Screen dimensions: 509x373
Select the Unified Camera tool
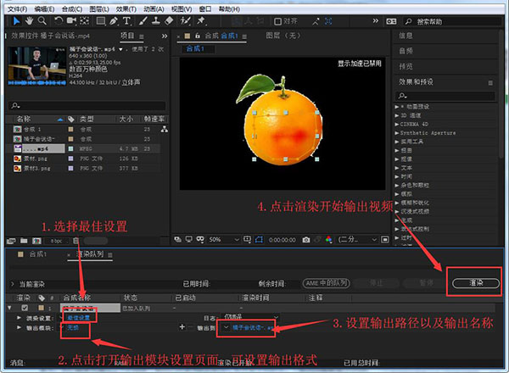(x=71, y=21)
